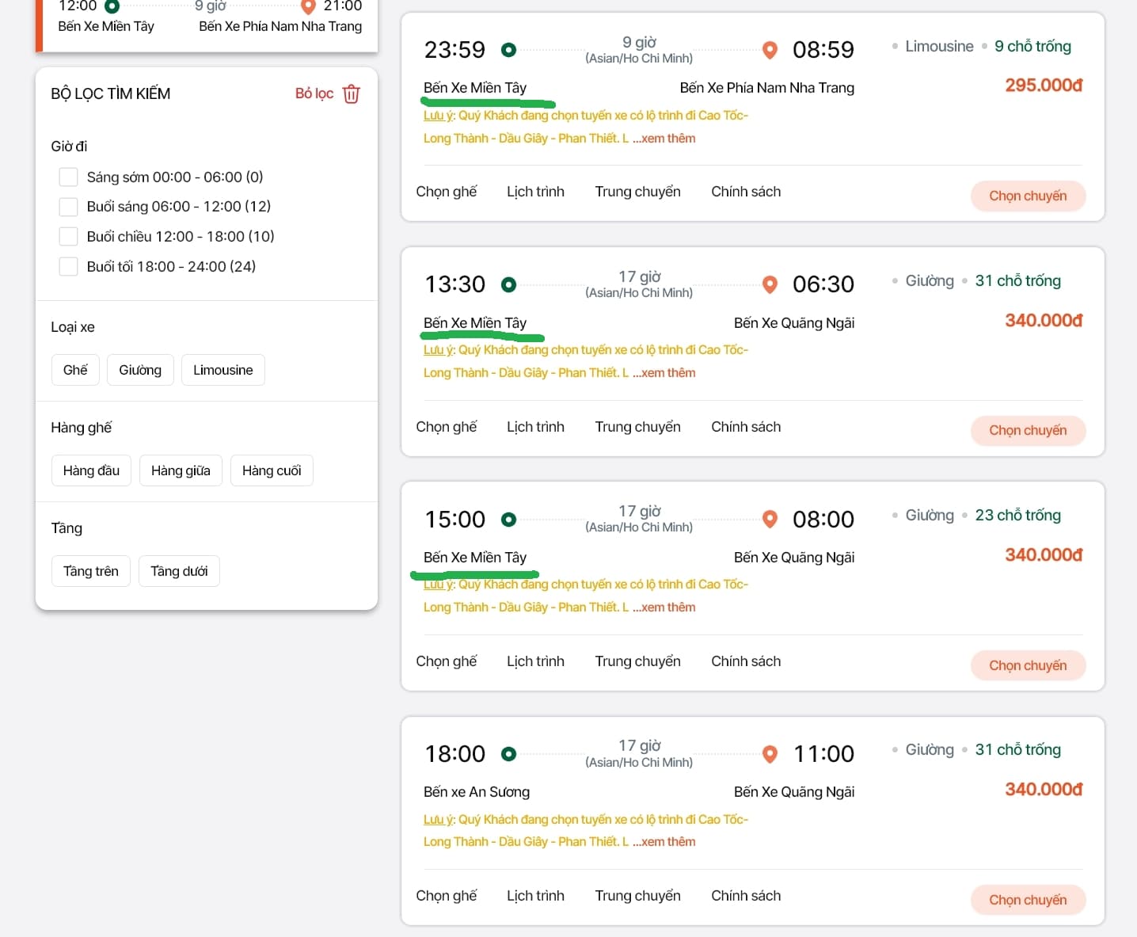Expand xem thêm on the 23:59 trip note
The width and height of the screenshot is (1137, 937).
point(667,139)
